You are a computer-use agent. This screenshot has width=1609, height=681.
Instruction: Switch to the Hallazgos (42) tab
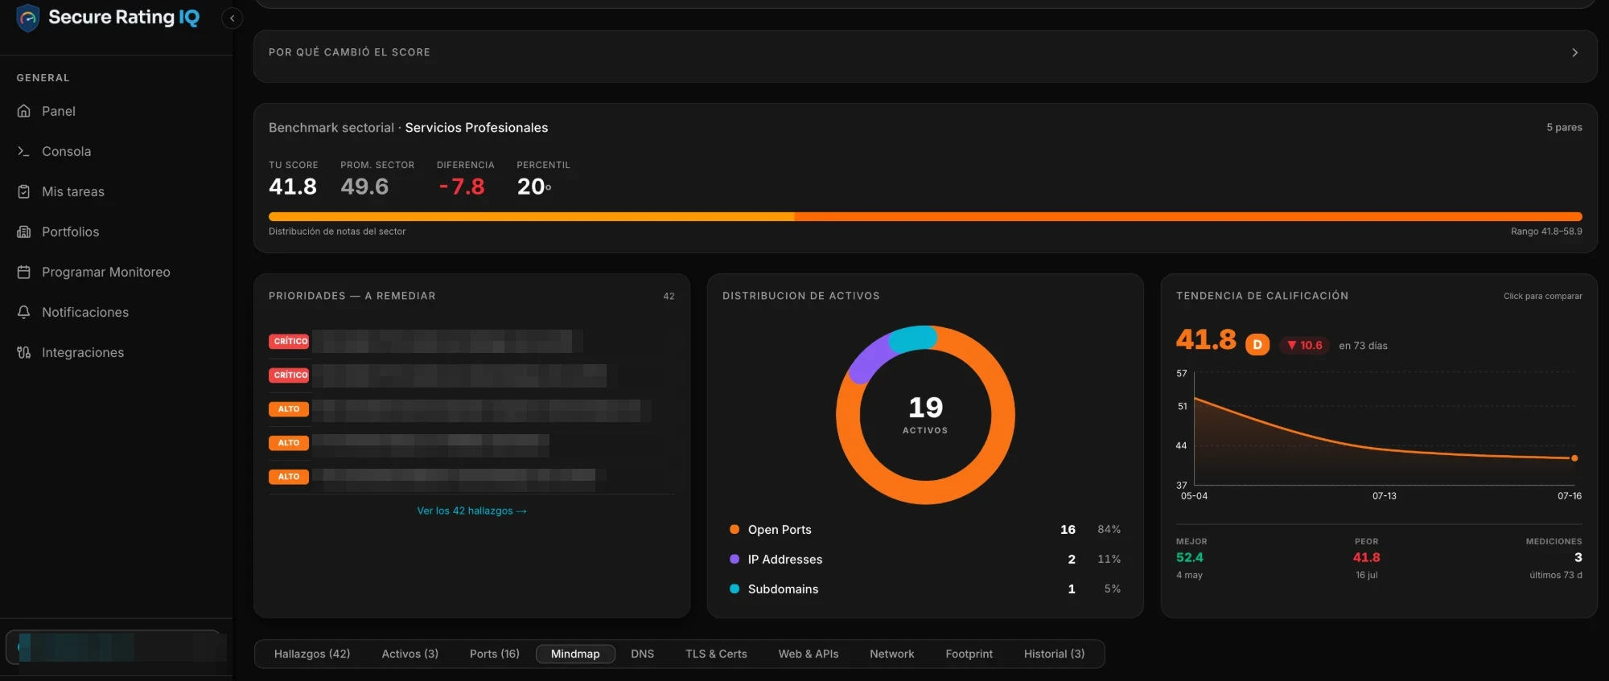click(x=312, y=654)
